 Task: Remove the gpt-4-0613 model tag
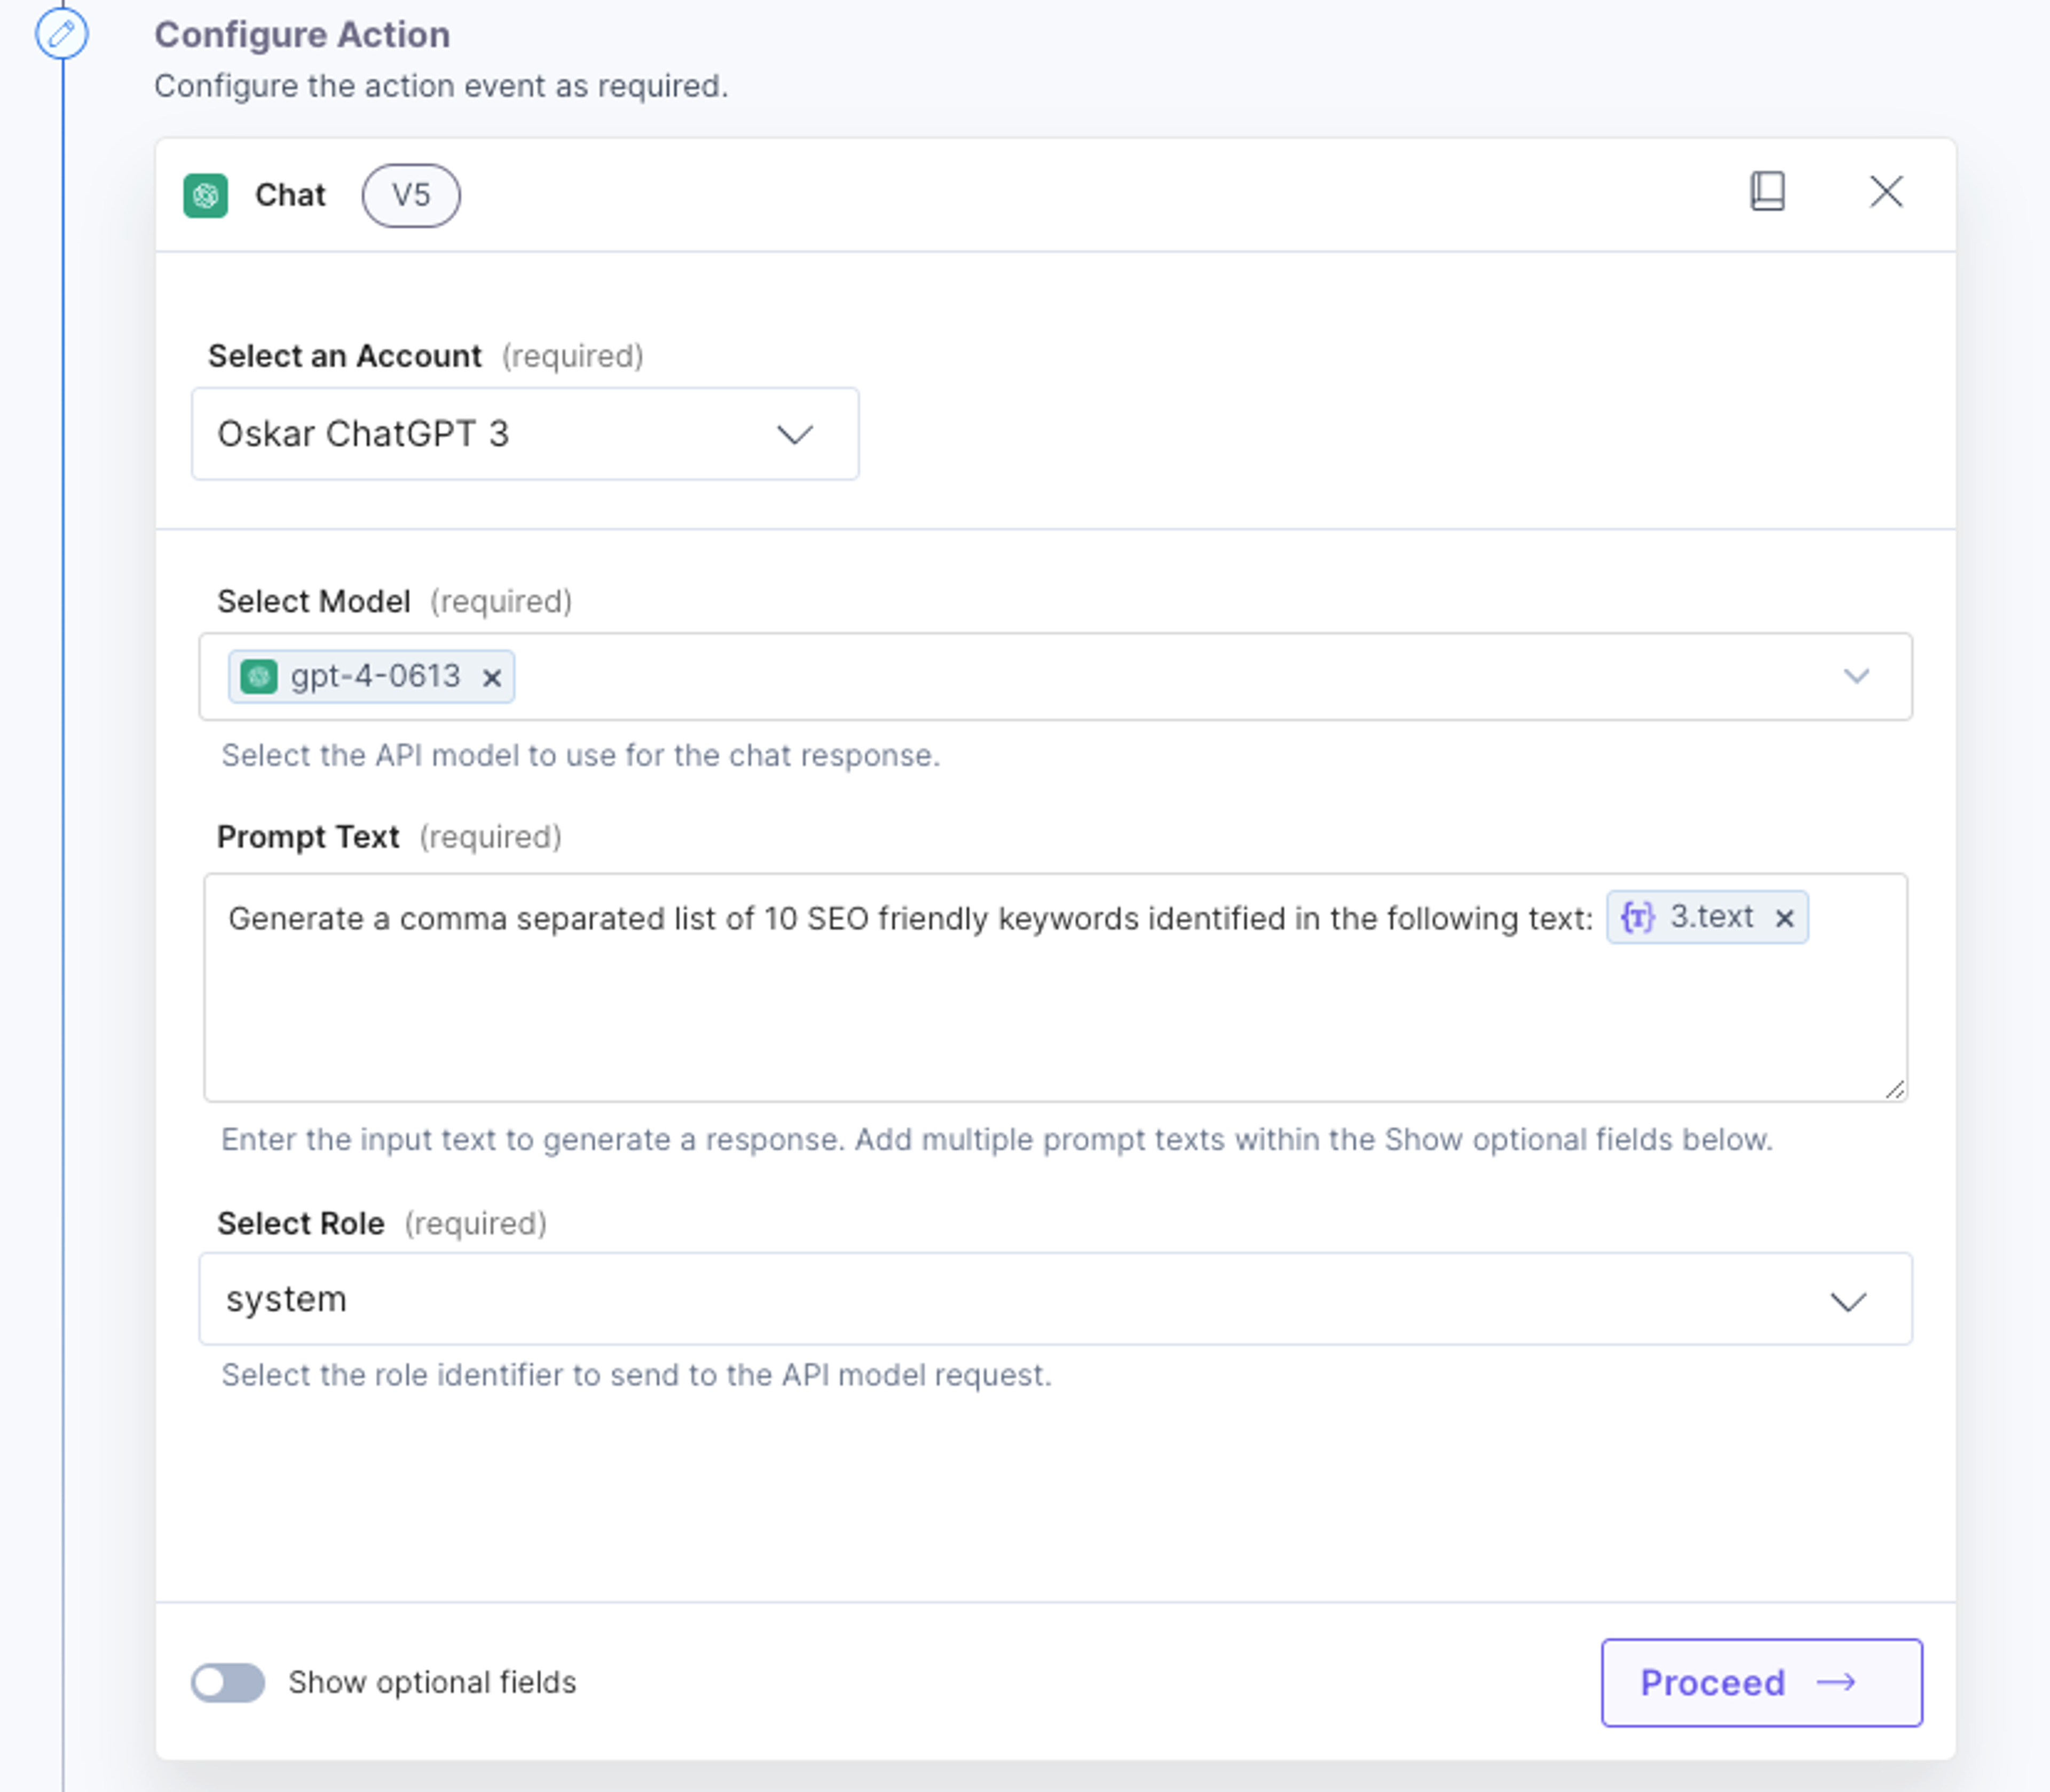coord(492,678)
